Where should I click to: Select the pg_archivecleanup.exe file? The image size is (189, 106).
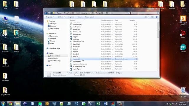coord(80,64)
